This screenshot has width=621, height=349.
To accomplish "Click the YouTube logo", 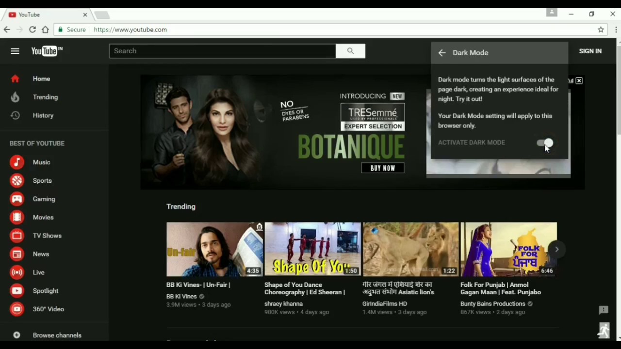I will (47, 51).
